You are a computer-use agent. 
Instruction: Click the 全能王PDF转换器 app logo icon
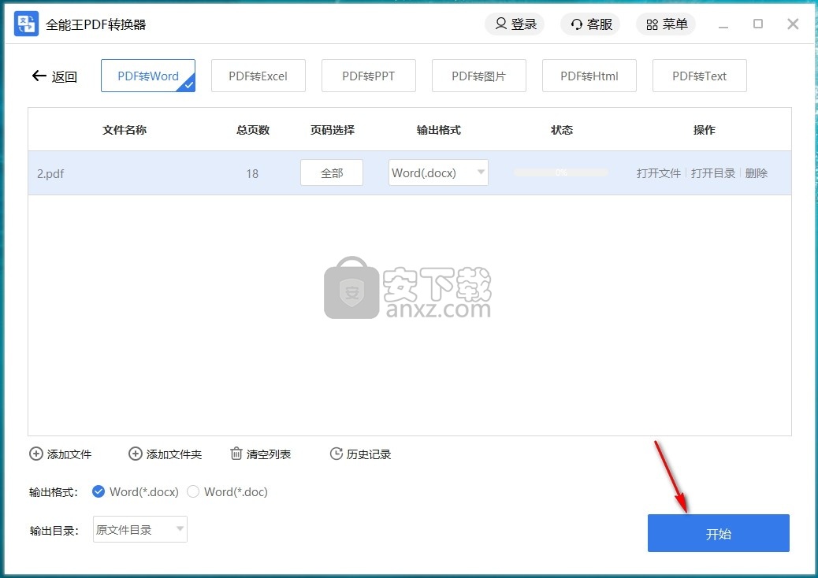pos(26,24)
